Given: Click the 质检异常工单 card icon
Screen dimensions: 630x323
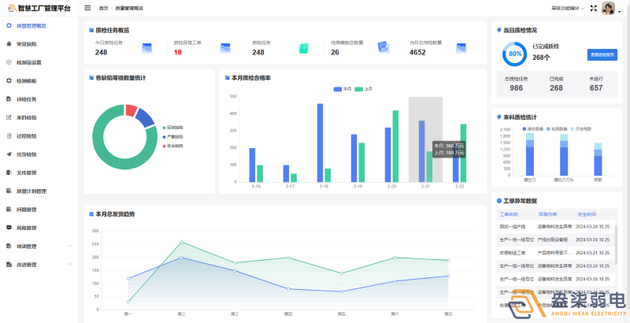Looking at the screenshot, I should [x=225, y=48].
